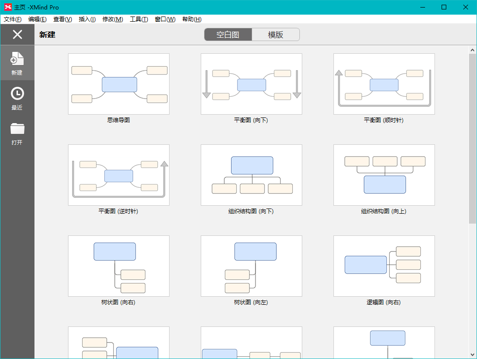Open the 窗口(W) menu
This screenshot has width=477, height=359.
tap(165, 19)
